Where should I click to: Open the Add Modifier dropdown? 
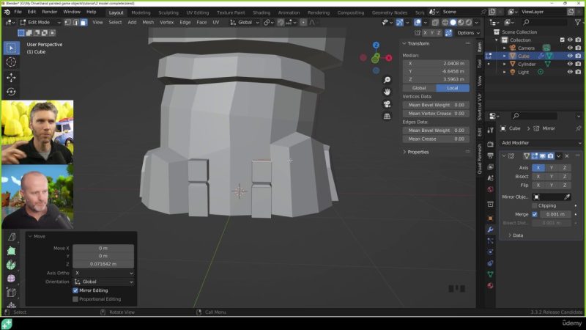(539, 142)
